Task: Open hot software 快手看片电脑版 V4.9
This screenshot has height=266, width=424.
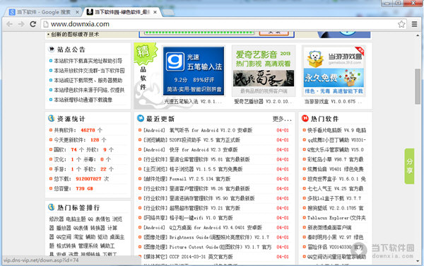Action: 336,130
